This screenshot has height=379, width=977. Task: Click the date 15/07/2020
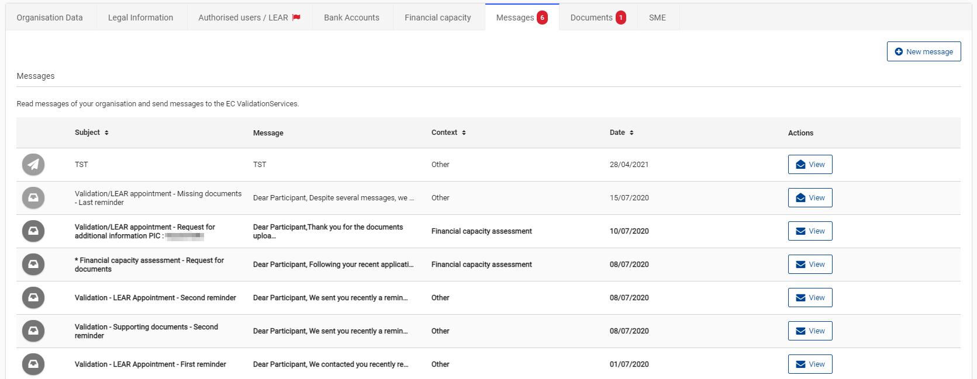pyautogui.click(x=629, y=198)
